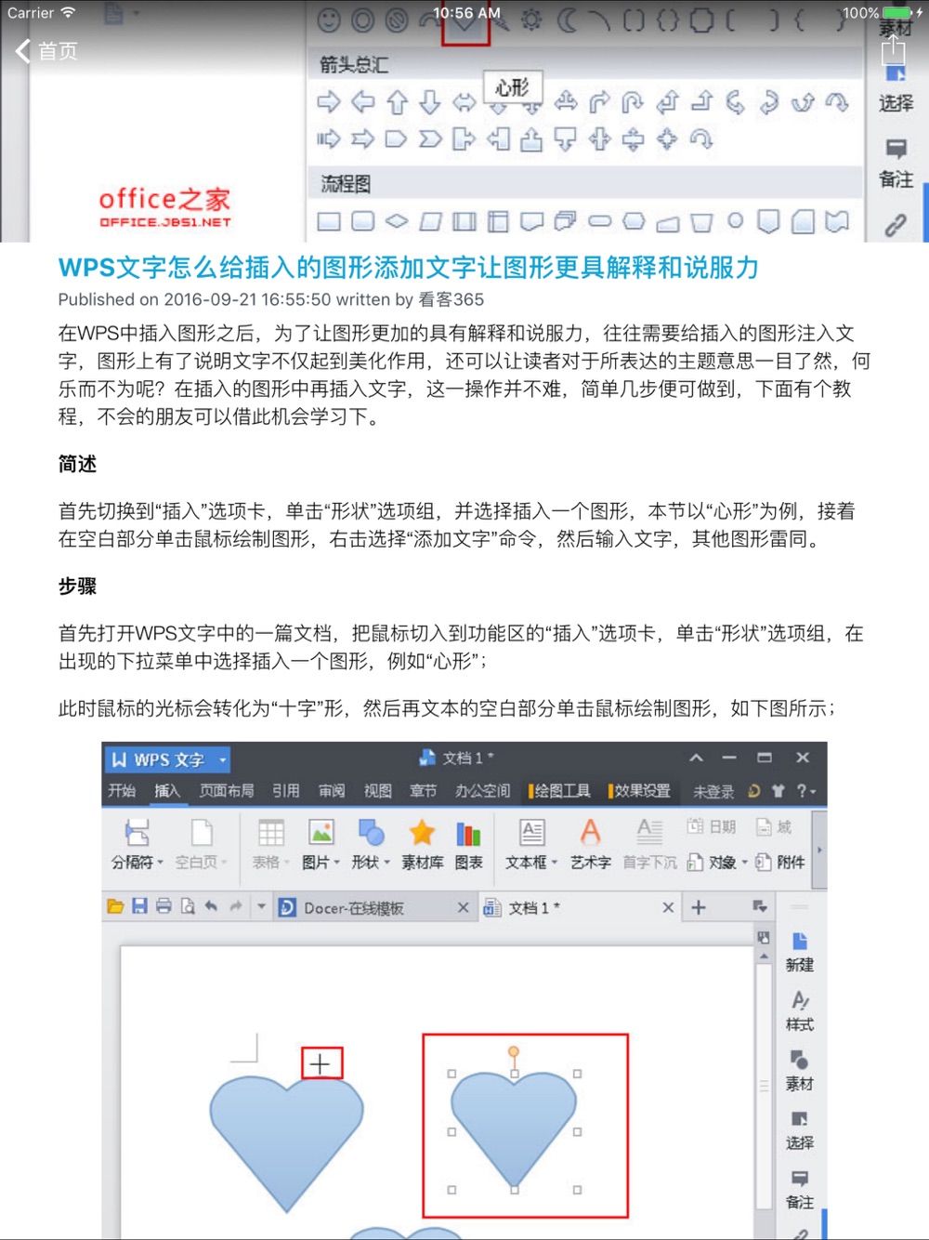
Task: Click the 样式 icon in side panel
Action: 799,1001
